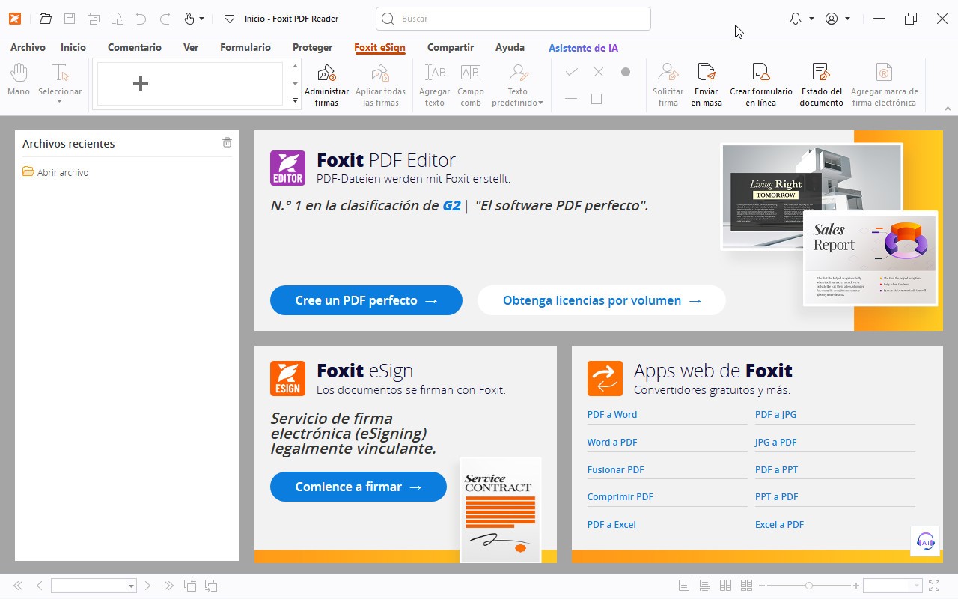Click the Buscar search field
958x599 pixels.
click(513, 19)
